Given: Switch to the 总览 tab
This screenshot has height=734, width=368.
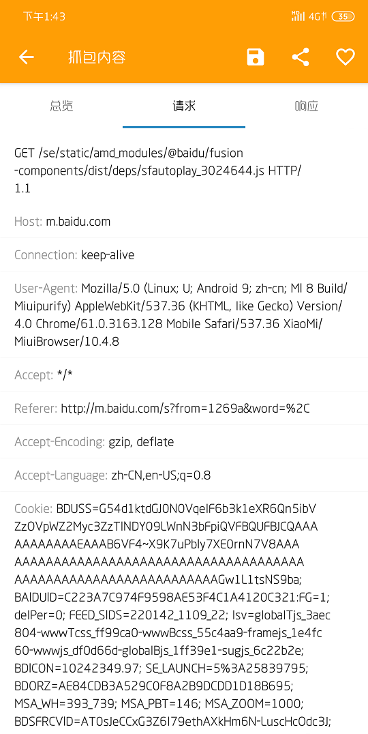Looking at the screenshot, I should tap(61, 106).
